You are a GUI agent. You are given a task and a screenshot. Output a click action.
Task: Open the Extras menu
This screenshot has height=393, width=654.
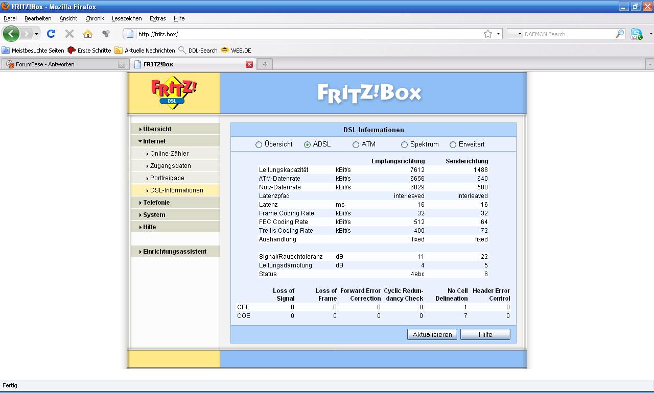(157, 18)
